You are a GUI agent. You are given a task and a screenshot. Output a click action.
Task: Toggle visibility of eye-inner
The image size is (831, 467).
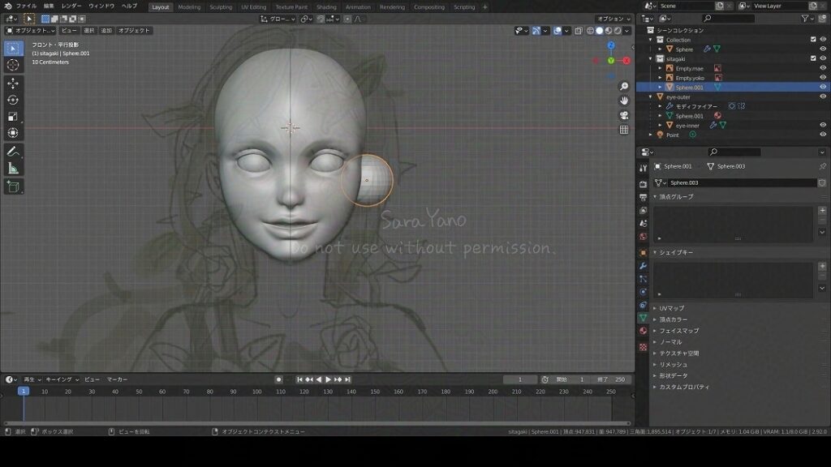(823, 126)
